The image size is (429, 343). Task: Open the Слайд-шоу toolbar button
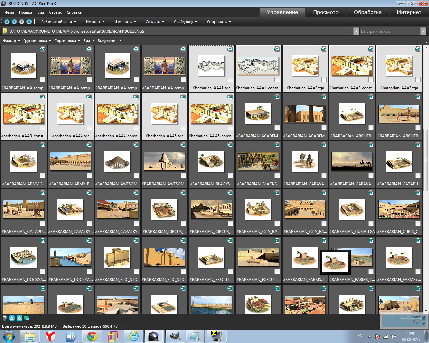click(185, 22)
